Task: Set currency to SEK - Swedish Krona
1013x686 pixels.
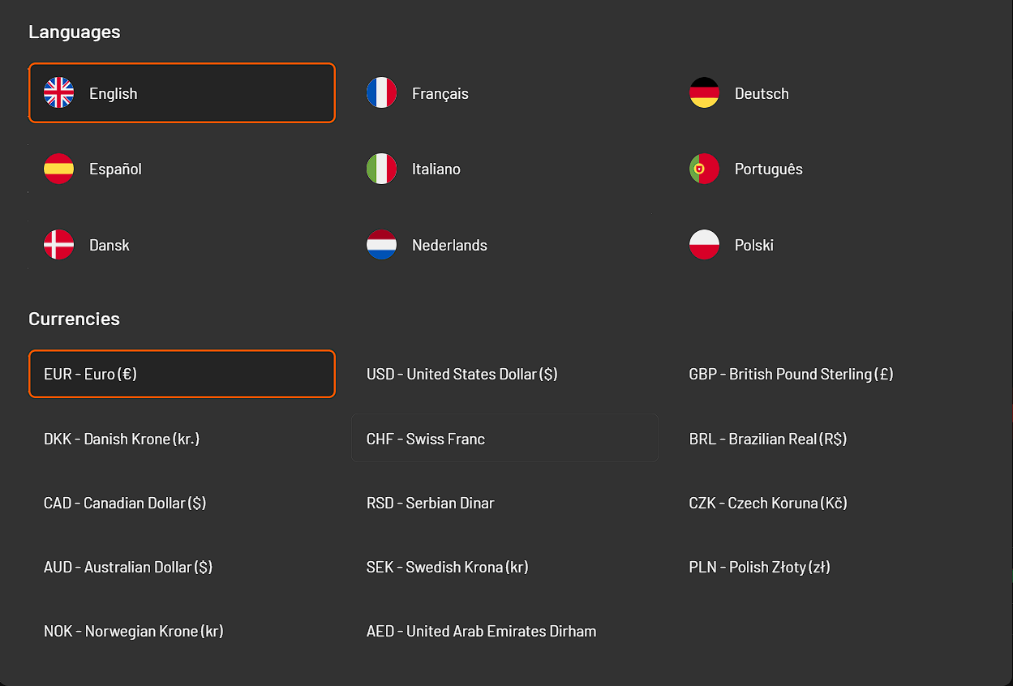Action: click(x=447, y=567)
